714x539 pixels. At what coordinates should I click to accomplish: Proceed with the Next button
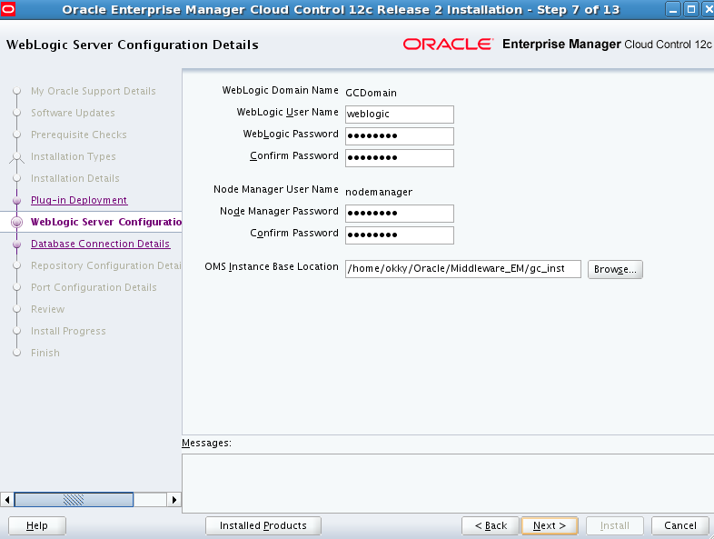[x=550, y=525]
